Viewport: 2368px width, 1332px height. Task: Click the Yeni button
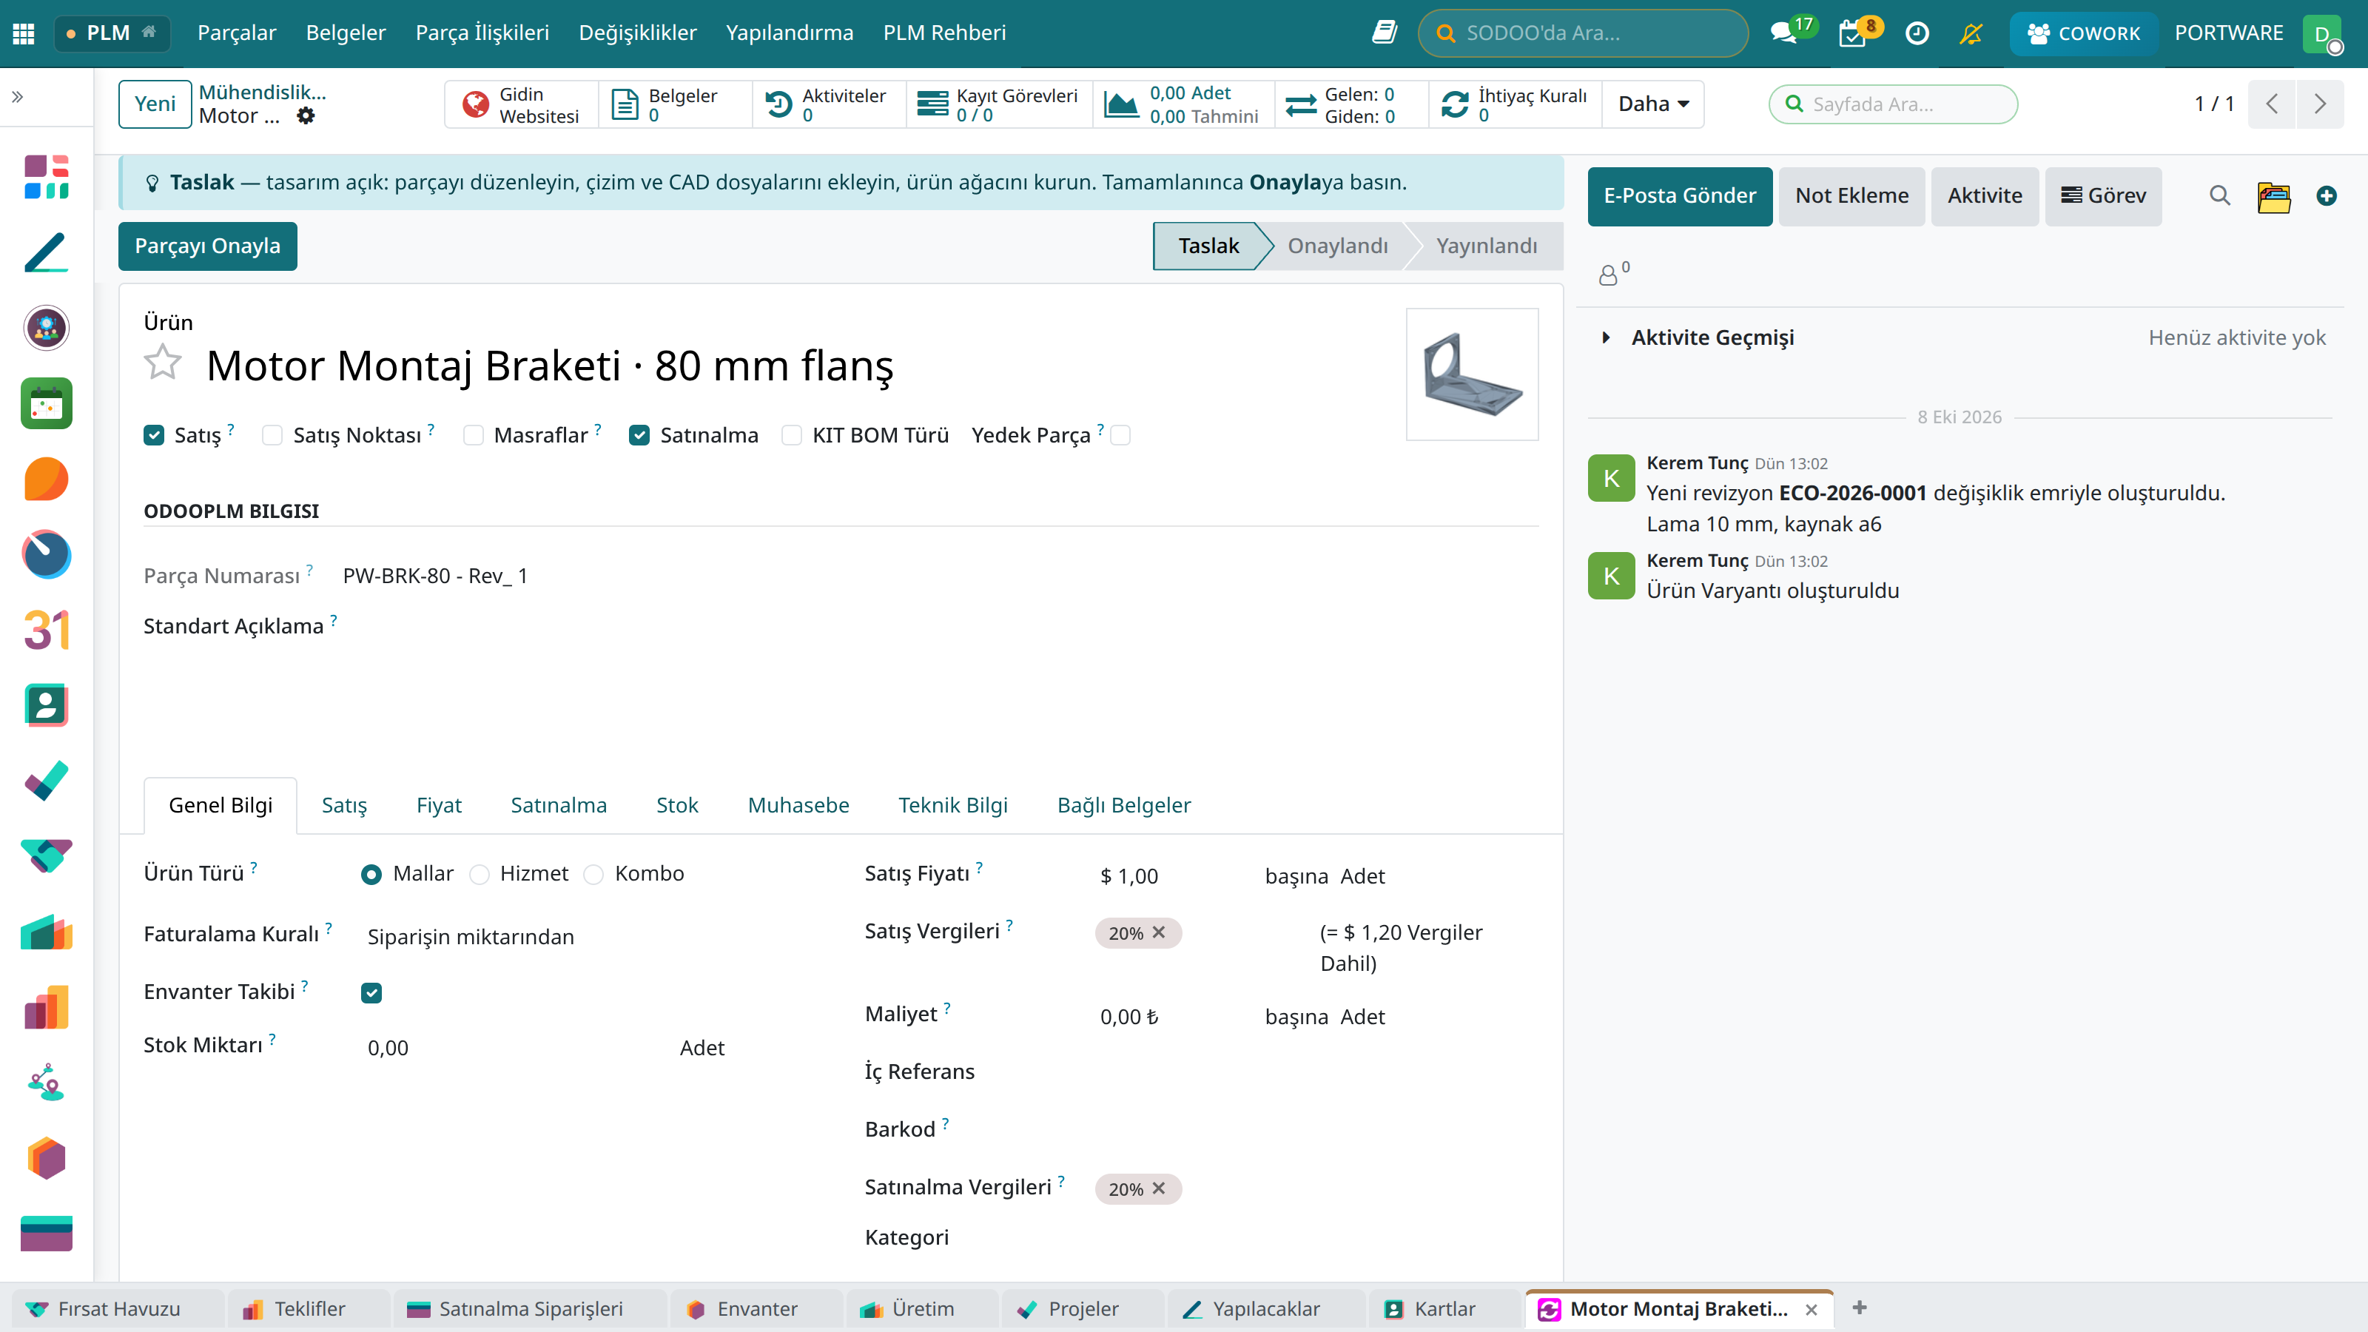[x=155, y=104]
